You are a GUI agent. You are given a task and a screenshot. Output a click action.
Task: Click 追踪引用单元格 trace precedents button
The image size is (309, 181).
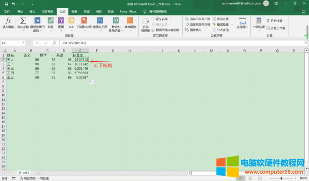point(199,19)
